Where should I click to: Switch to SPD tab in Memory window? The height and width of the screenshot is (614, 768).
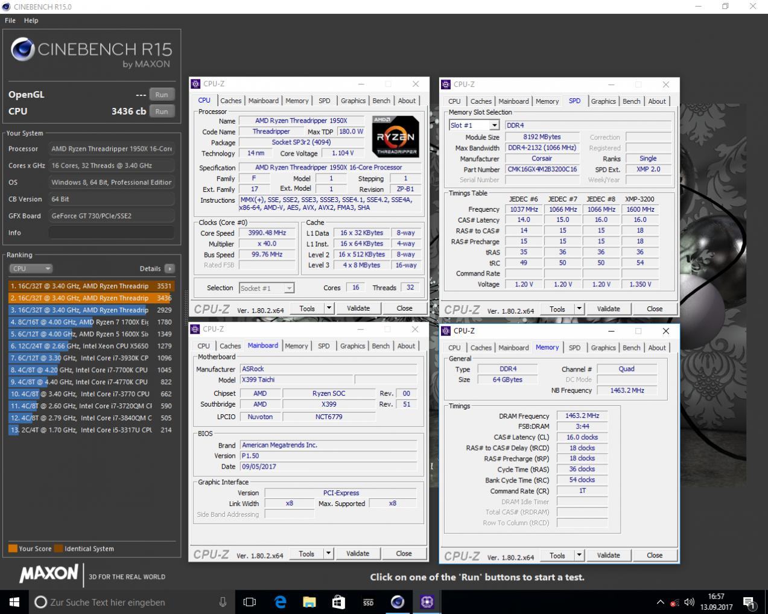(x=575, y=348)
